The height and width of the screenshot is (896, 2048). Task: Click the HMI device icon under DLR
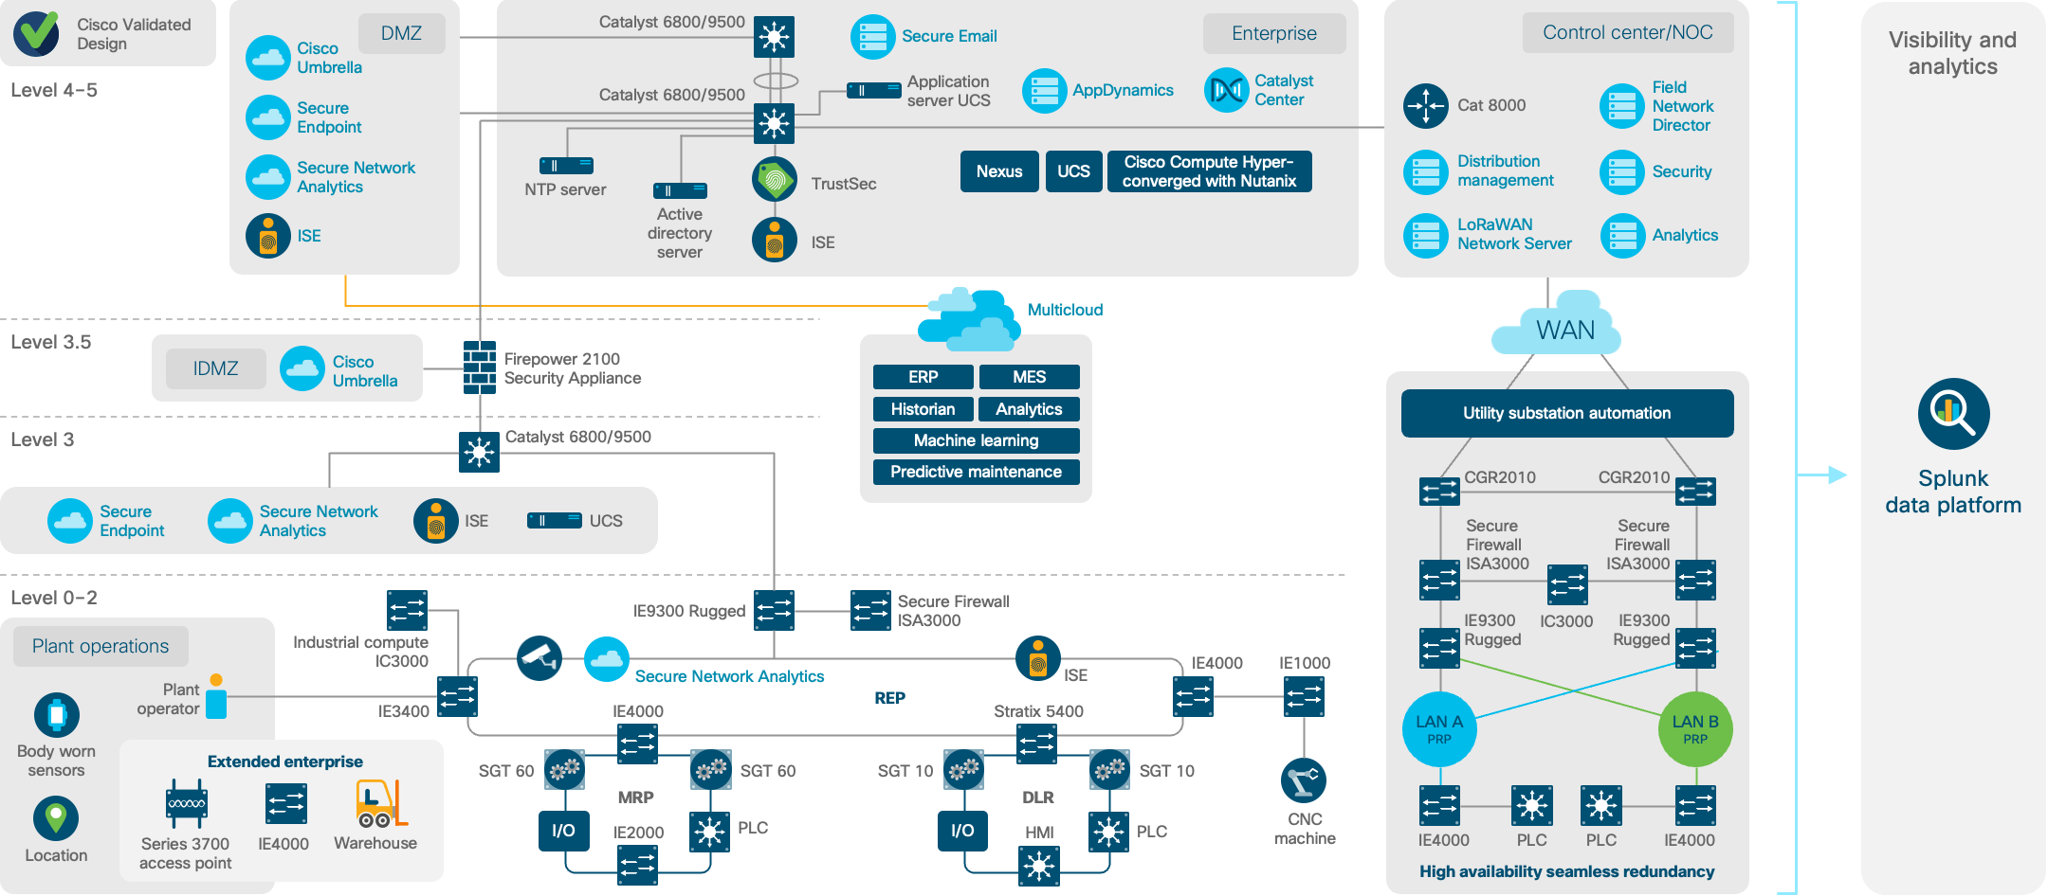(1039, 866)
